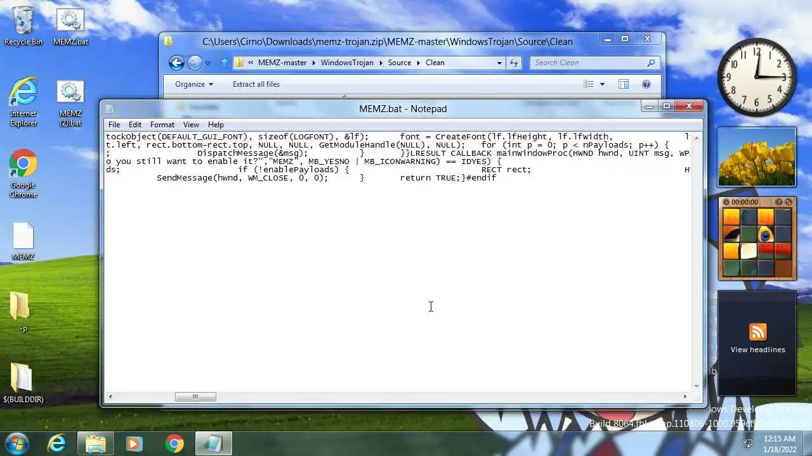The image size is (812, 456).
Task: Select the MEMZ (2).bat desktop icon
Action: click(x=70, y=103)
